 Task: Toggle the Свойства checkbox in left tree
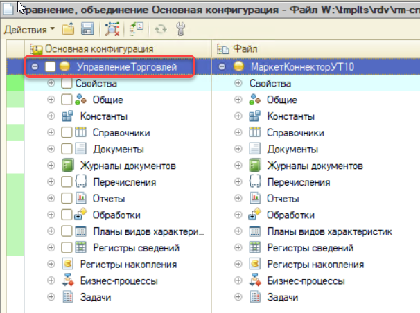point(67,83)
